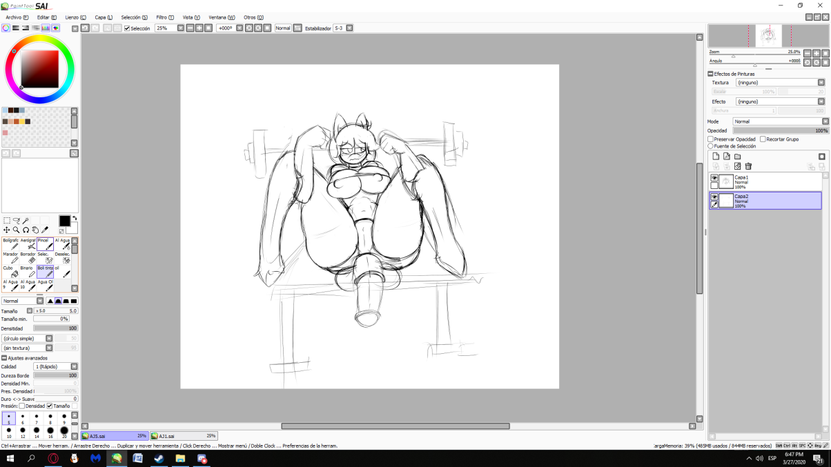The image size is (831, 467).
Task: Collapse Efectos de Pinturas section
Action: (710, 74)
